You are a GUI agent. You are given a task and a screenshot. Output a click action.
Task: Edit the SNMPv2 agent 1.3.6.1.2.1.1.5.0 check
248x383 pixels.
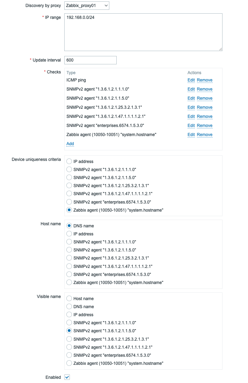[x=191, y=98]
